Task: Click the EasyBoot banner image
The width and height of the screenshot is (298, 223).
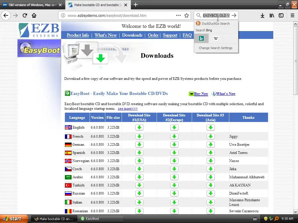Action: (39, 48)
